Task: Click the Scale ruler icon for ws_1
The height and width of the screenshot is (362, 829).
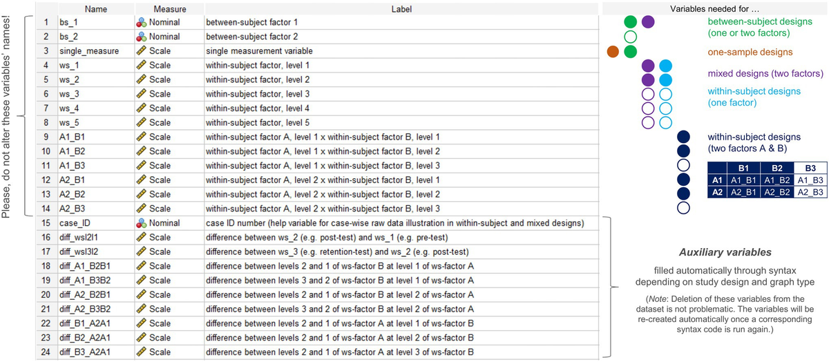Action: [141, 65]
